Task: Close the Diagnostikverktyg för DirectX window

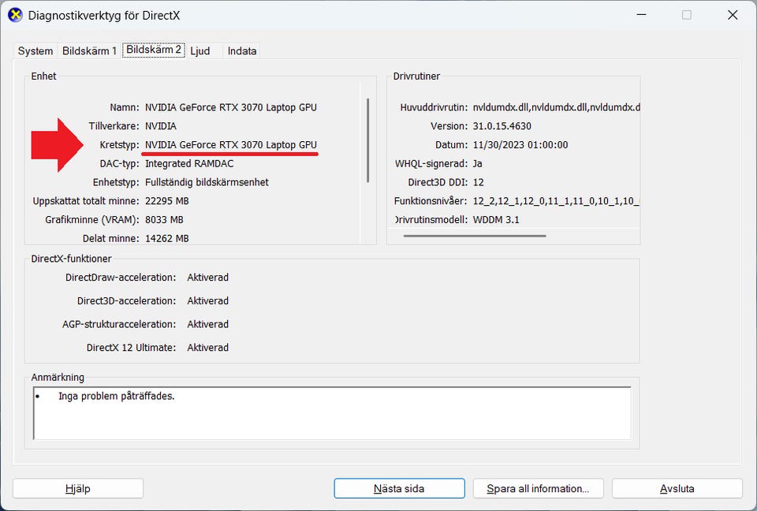Action: coord(733,15)
